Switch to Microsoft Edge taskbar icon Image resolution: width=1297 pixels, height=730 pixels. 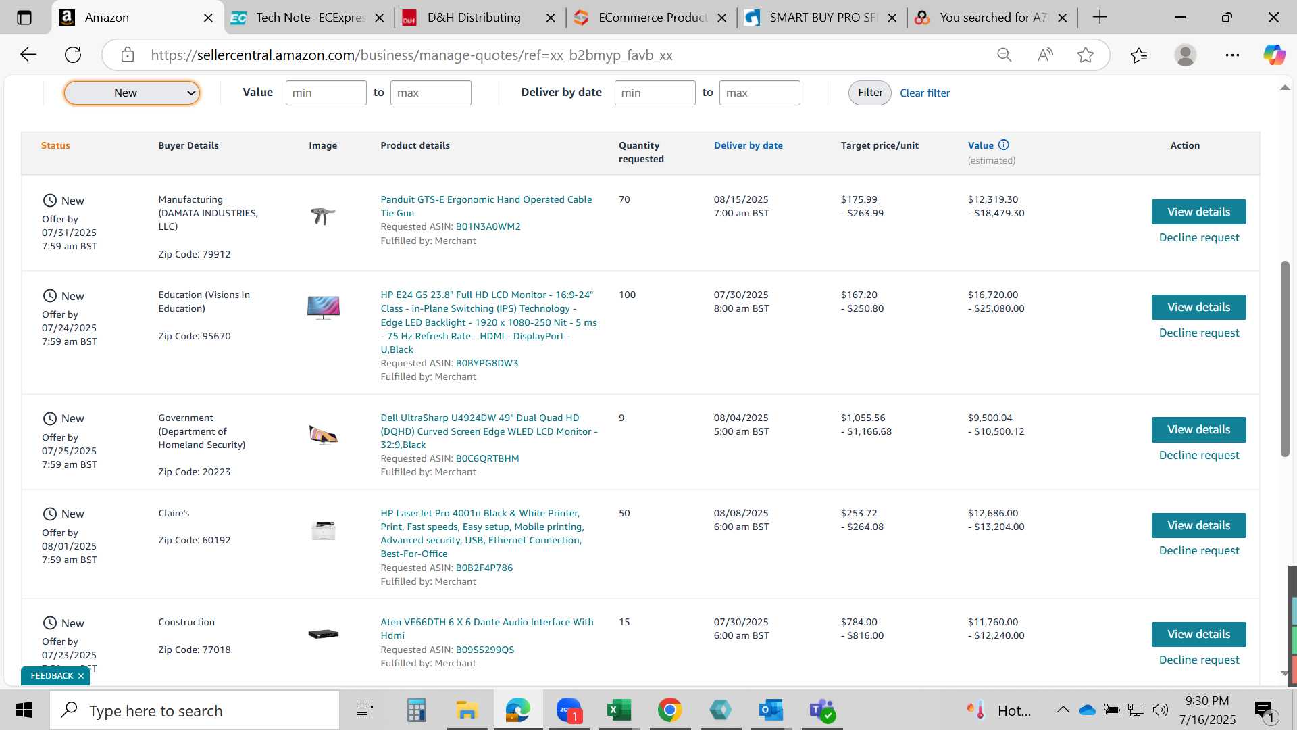tap(518, 710)
